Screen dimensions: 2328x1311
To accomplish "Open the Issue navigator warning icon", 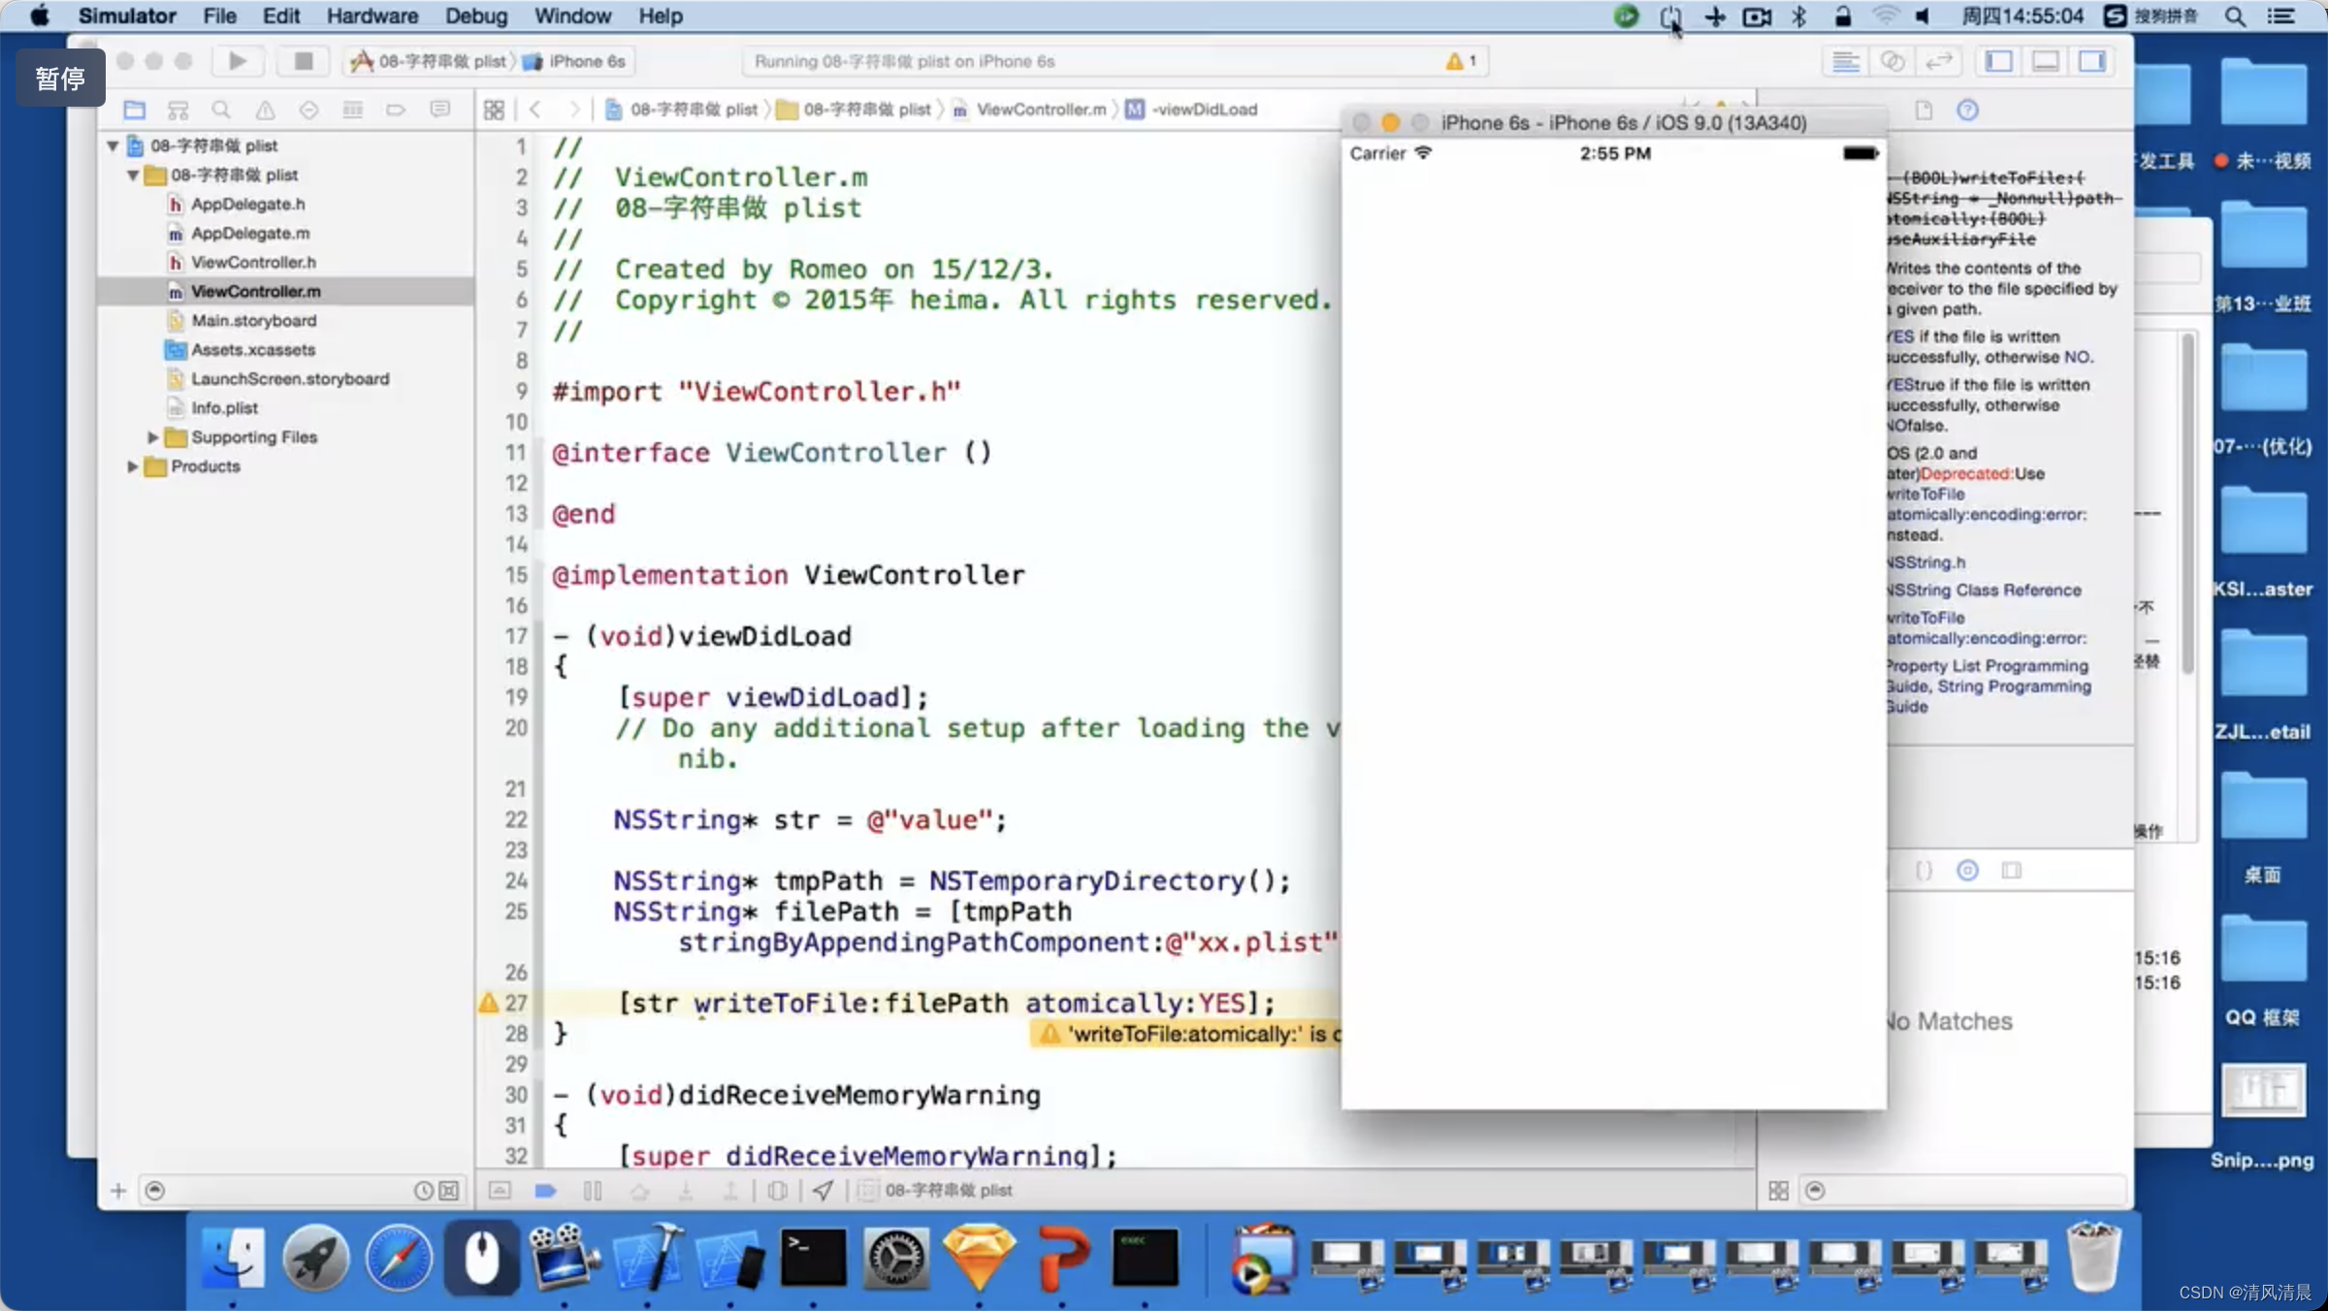I will (x=265, y=110).
